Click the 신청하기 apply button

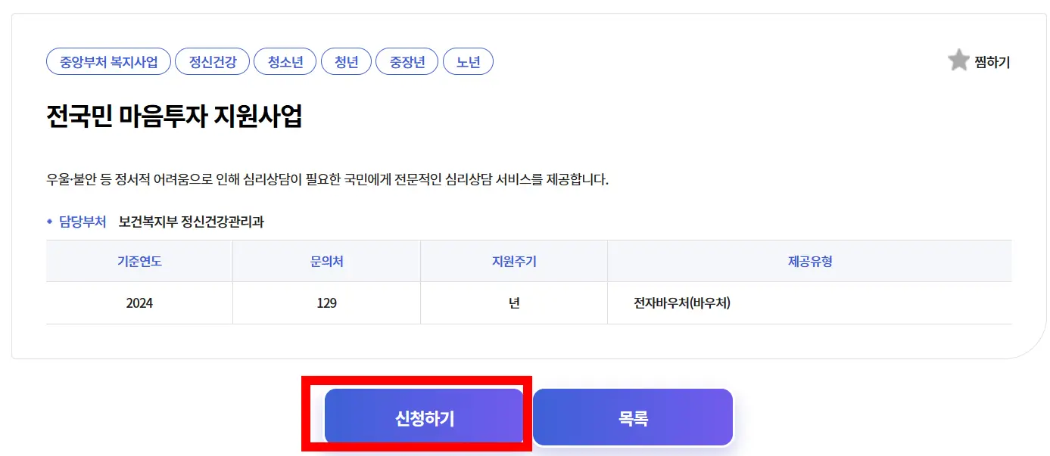pyautogui.click(x=425, y=416)
